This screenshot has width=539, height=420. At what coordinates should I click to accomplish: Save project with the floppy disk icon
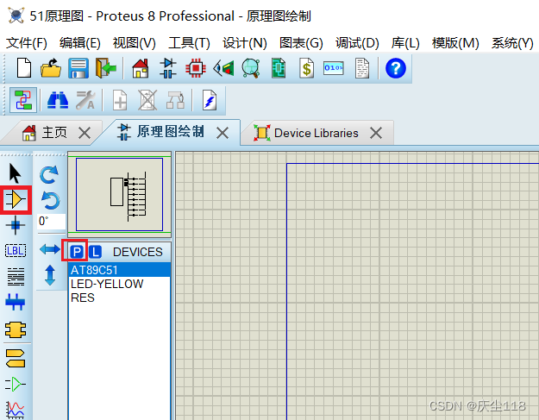78,68
